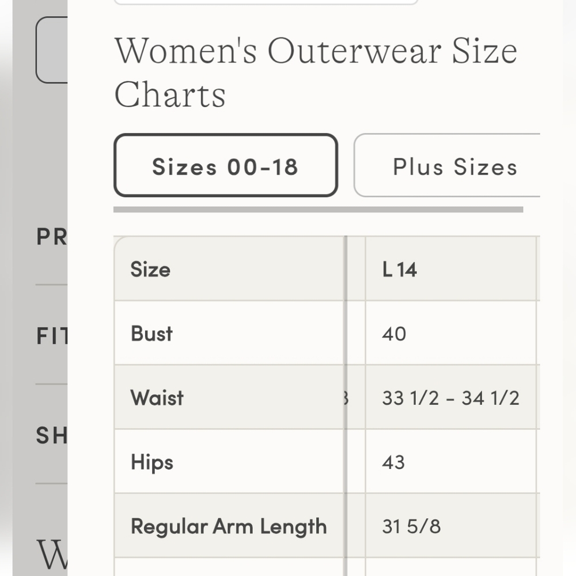
Task: Click the Women's Outerwear Size Charts heading
Action: 316,72
